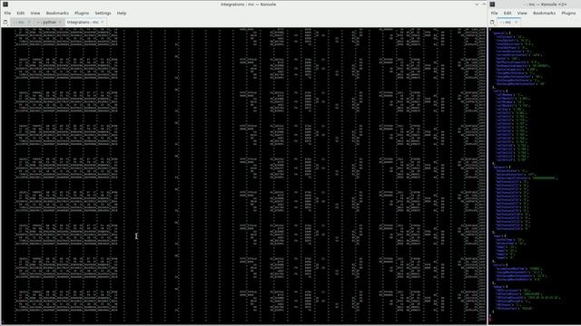Open the View menu in the Konsole <2> window
Screen dimensions: 581x326
coord(522,13)
